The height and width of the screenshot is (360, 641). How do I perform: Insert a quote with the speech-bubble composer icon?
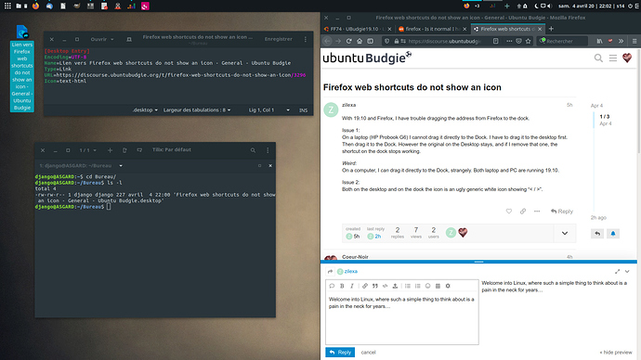coord(332,286)
